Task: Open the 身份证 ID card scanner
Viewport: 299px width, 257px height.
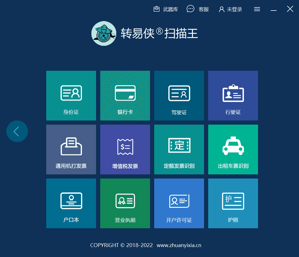Action: (71, 96)
